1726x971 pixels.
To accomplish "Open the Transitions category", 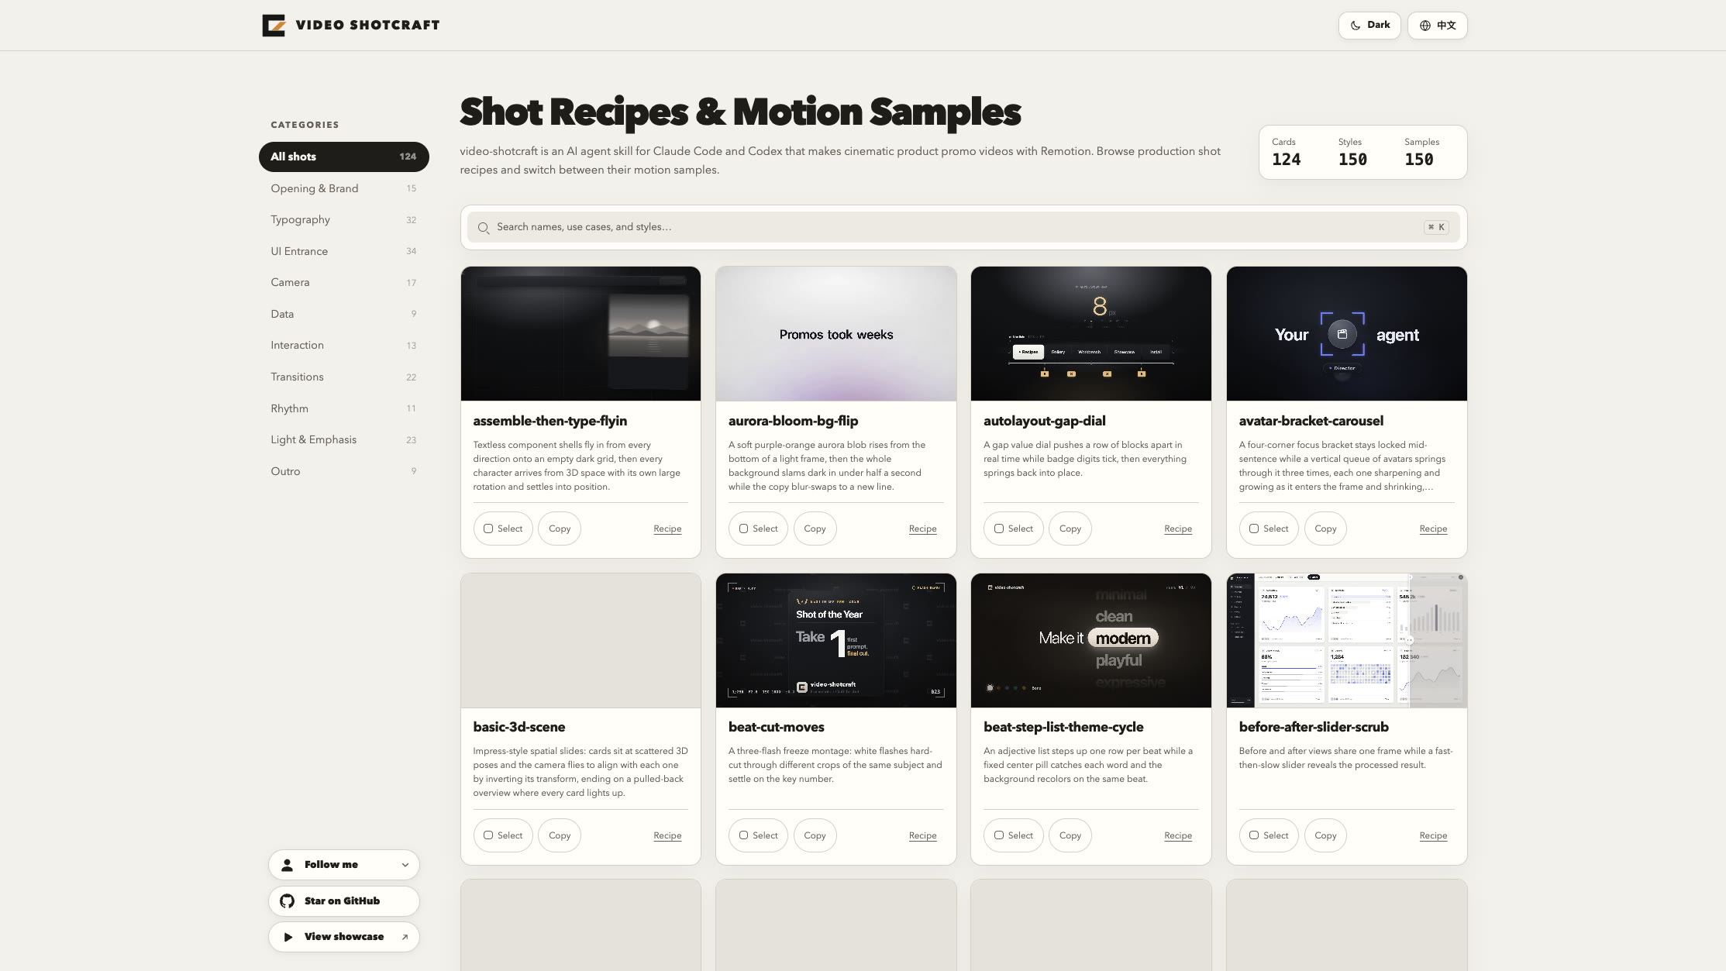I will tap(343, 377).
